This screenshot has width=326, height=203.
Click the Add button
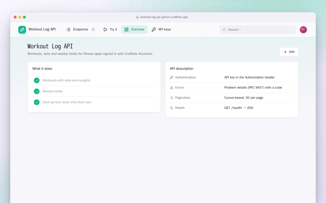(x=289, y=52)
